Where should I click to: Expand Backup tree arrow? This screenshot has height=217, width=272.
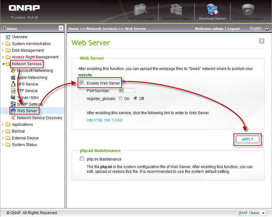pyautogui.click(x=3, y=131)
